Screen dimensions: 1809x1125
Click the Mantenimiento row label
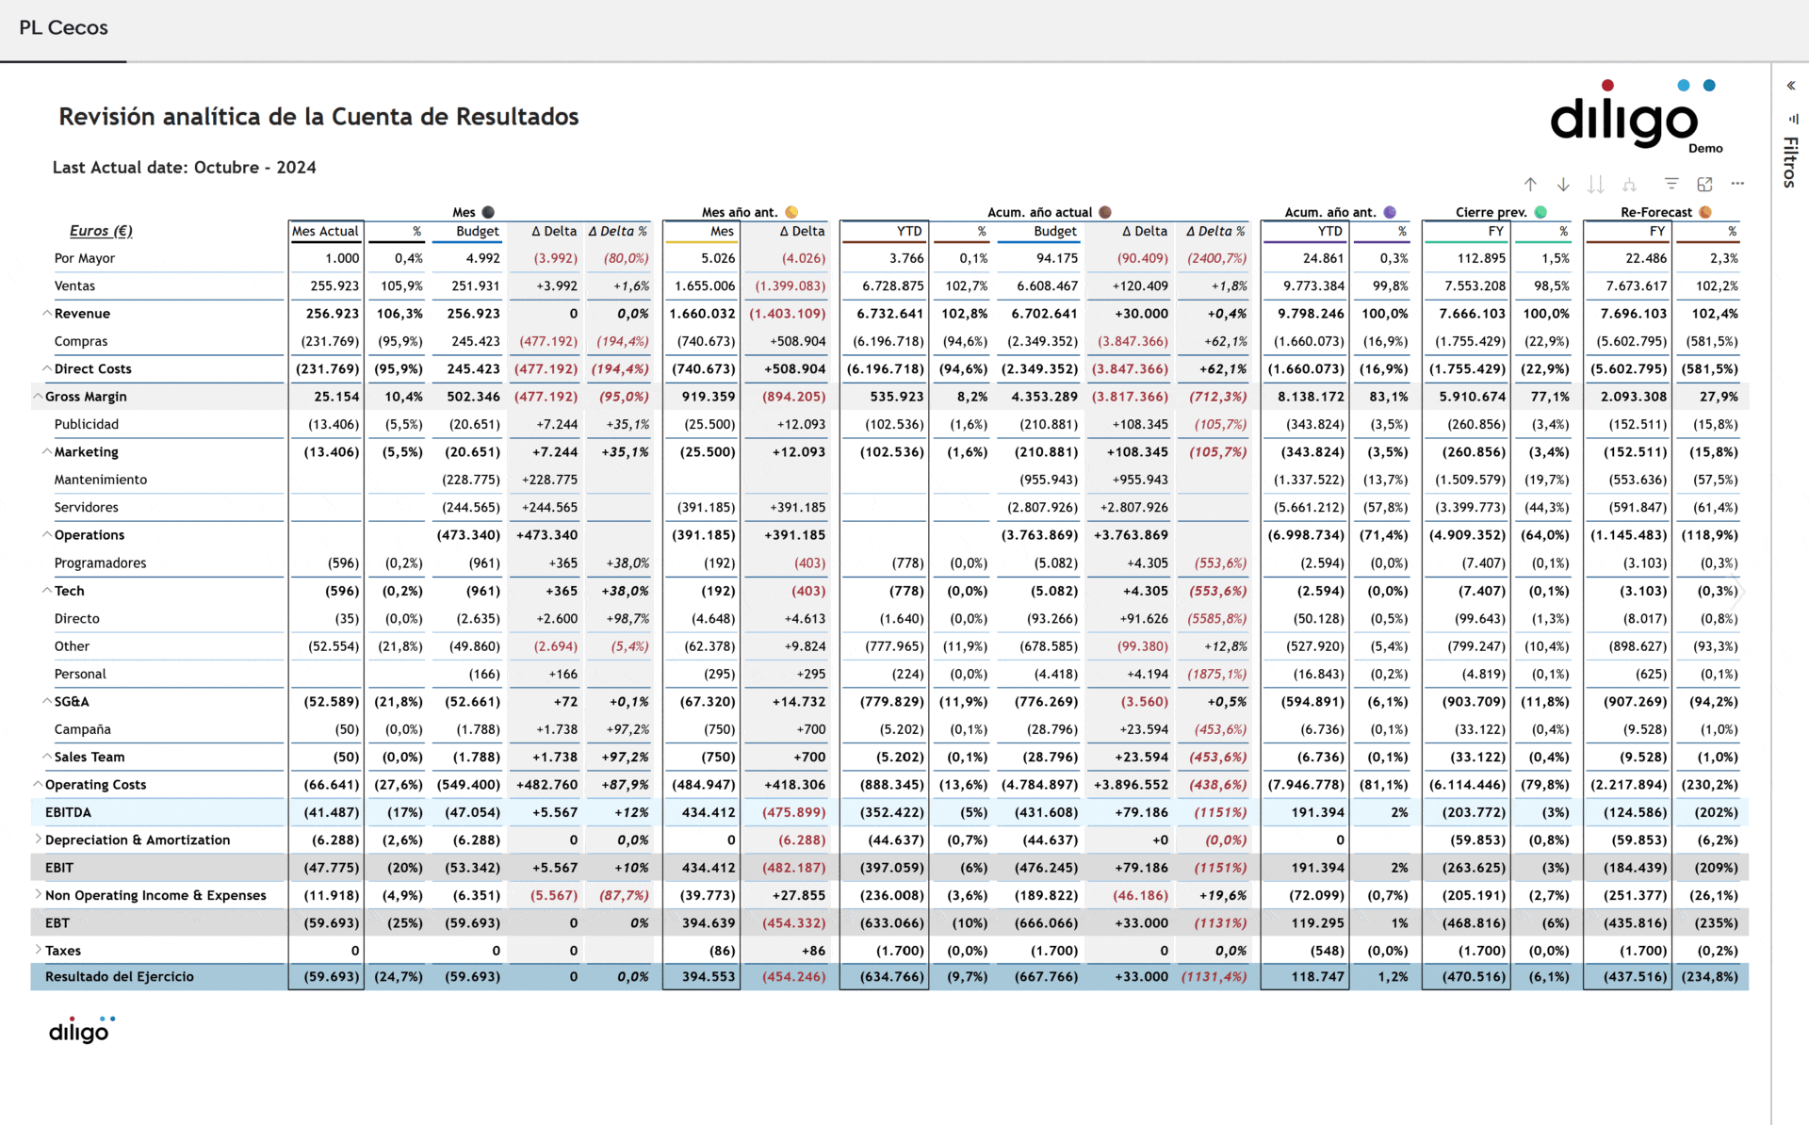[x=101, y=480]
